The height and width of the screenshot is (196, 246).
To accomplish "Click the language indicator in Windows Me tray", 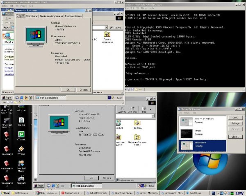I will 109,98.
